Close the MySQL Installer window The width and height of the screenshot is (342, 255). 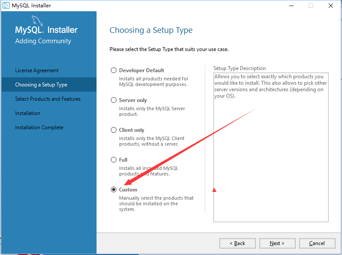pos(331,6)
